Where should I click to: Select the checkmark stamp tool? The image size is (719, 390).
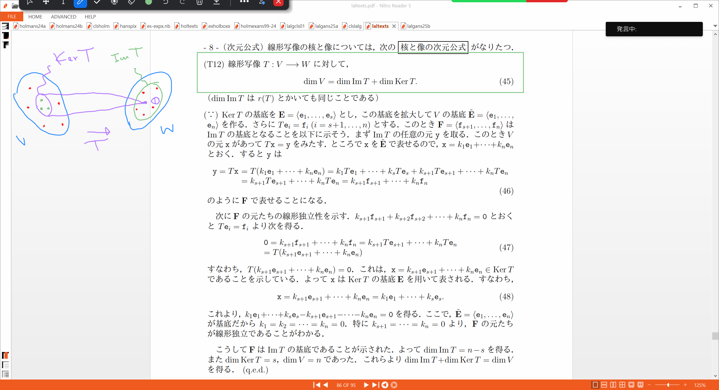(97, 2)
